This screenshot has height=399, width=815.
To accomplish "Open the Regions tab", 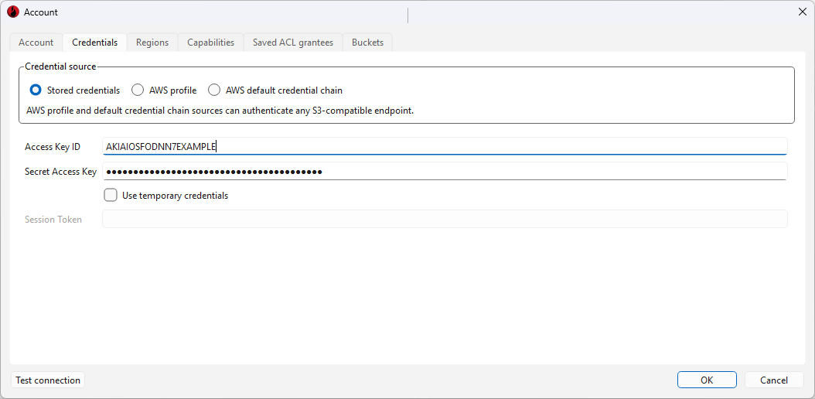I will (x=152, y=43).
